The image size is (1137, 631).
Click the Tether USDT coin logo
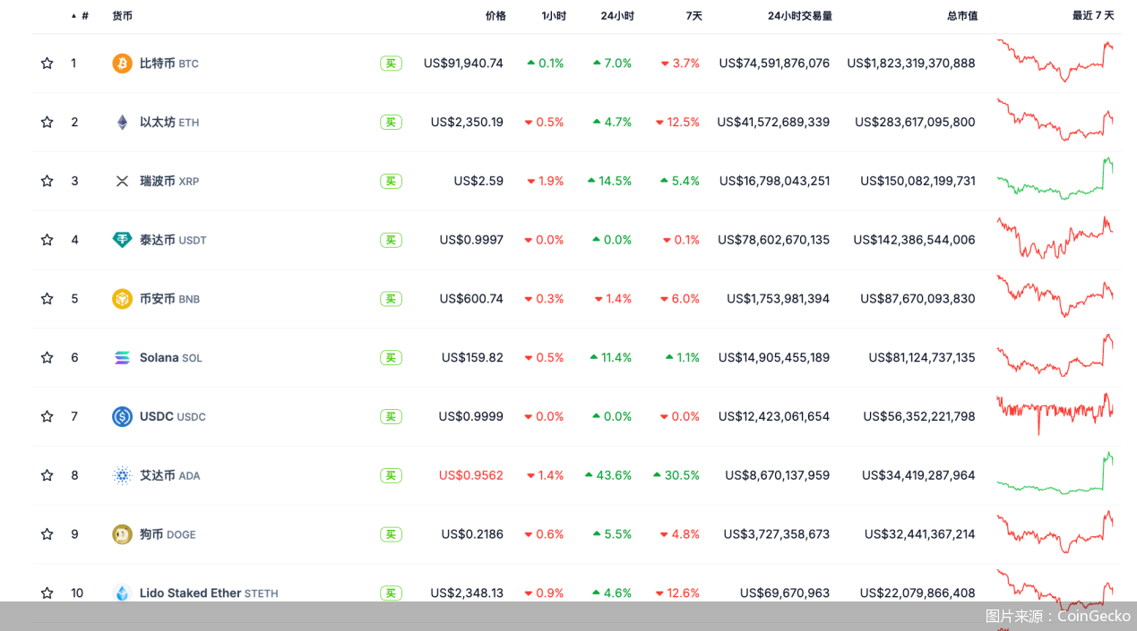coord(122,240)
